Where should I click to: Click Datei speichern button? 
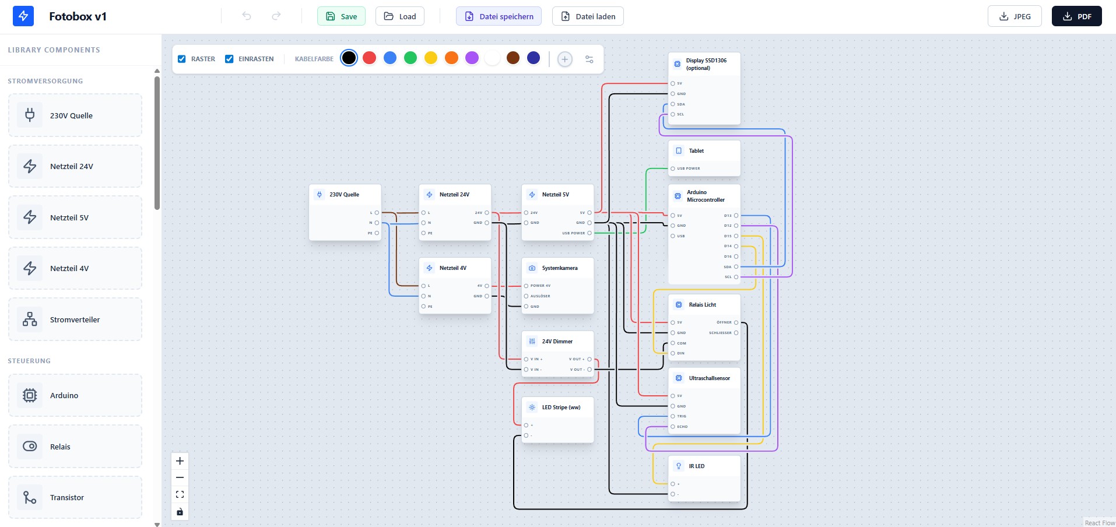click(499, 16)
